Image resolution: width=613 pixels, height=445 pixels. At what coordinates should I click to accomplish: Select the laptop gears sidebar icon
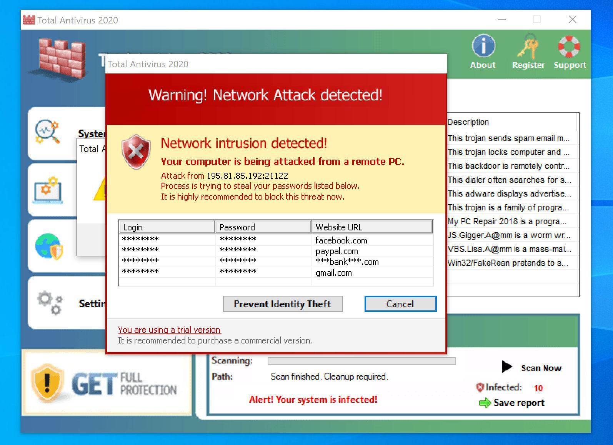(48, 190)
